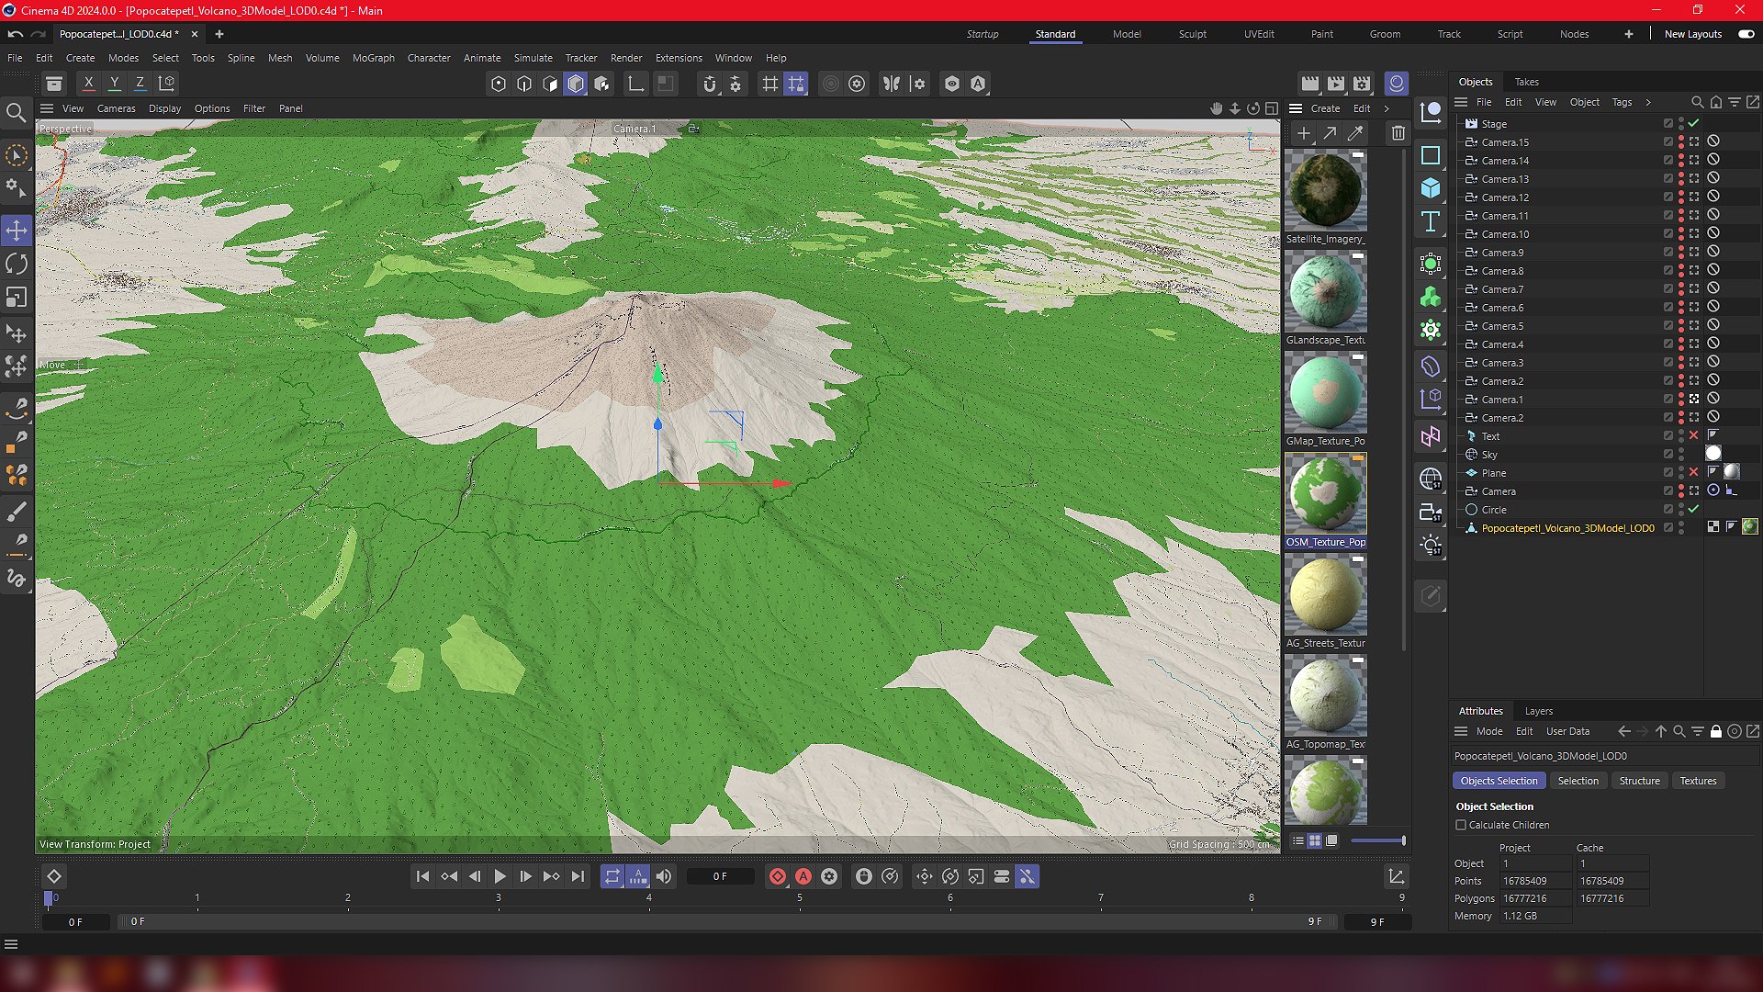Toggle the Circle enable checkmark
Image resolution: width=1763 pixels, height=992 pixels.
pyautogui.click(x=1694, y=509)
